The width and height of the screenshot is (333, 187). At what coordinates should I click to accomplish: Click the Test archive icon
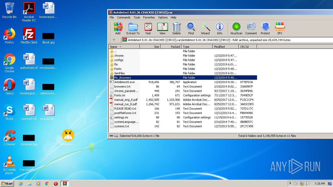148,29
